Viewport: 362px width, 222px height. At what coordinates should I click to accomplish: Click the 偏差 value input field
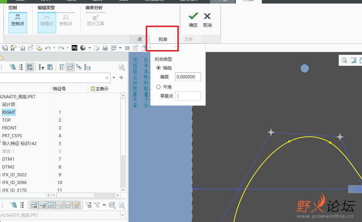[188, 77]
